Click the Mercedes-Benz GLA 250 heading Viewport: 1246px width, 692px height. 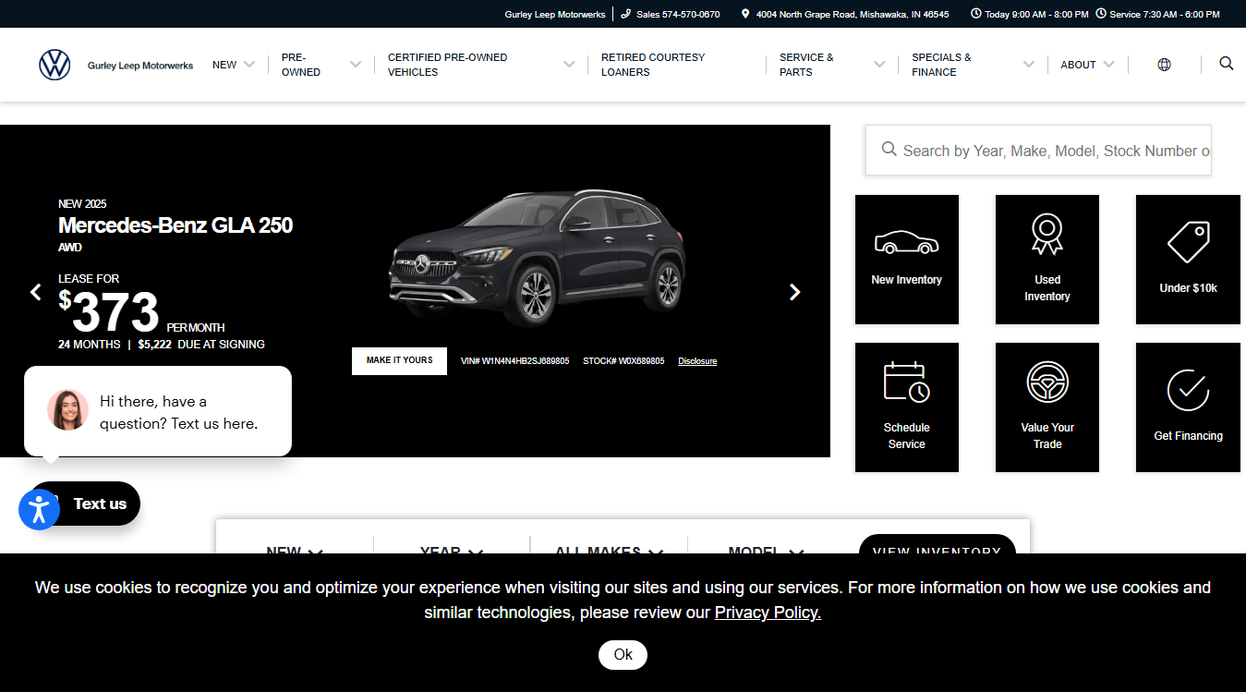[x=175, y=225]
